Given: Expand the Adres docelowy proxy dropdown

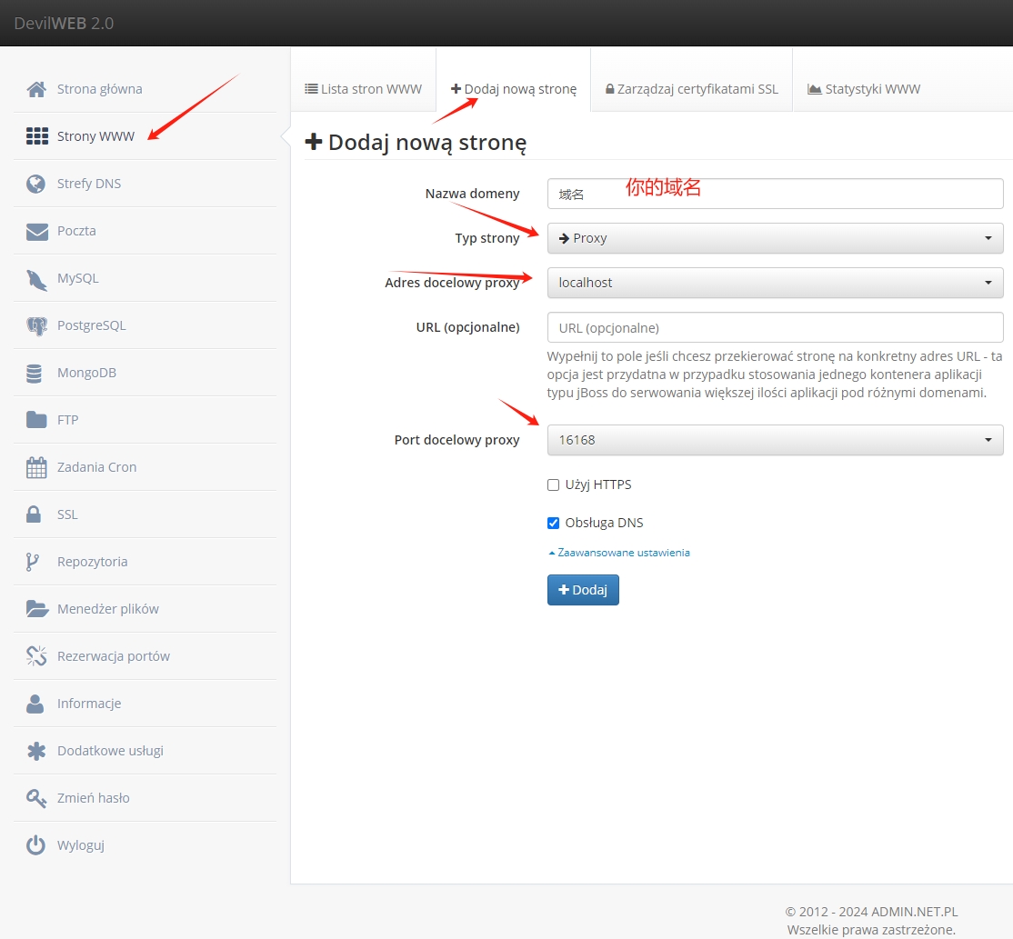Looking at the screenshot, I should [775, 283].
